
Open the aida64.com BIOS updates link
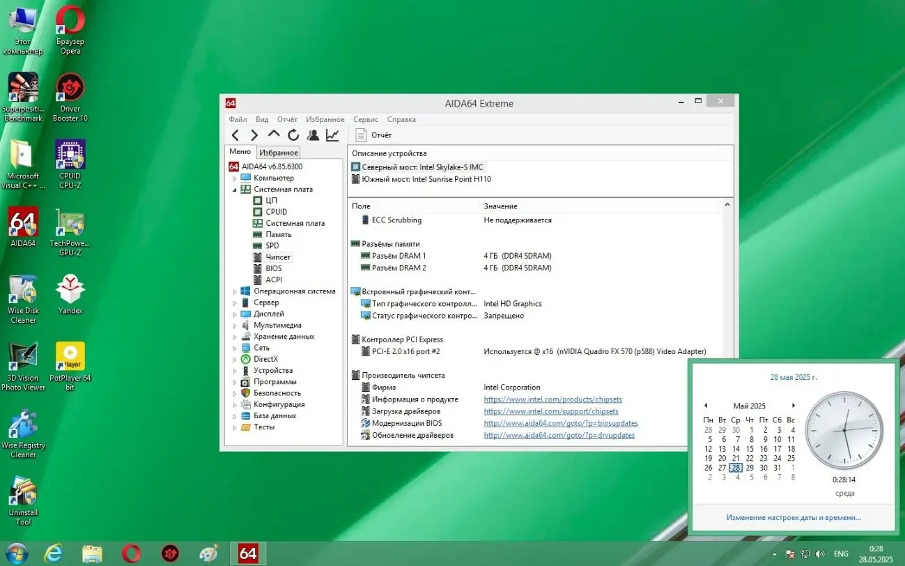tap(561, 423)
